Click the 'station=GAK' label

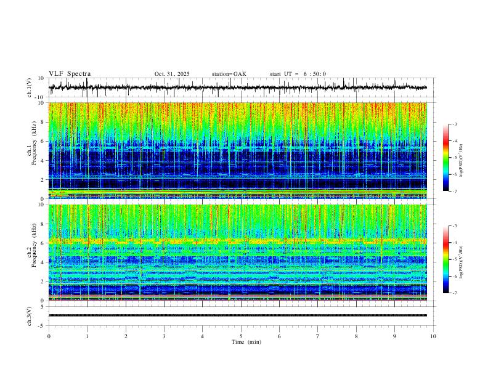[x=229, y=74]
